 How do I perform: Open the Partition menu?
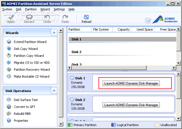pyautogui.click(x=31, y=9)
